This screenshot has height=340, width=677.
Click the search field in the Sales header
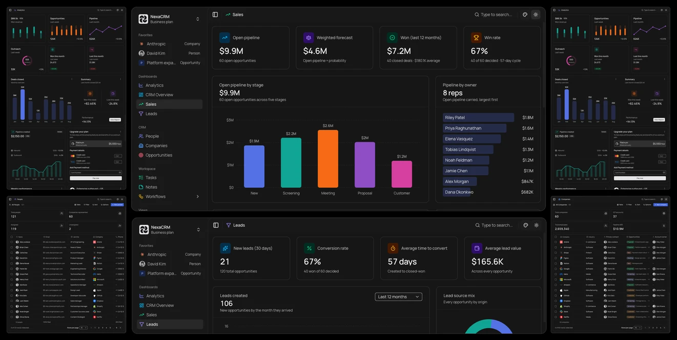493,14
